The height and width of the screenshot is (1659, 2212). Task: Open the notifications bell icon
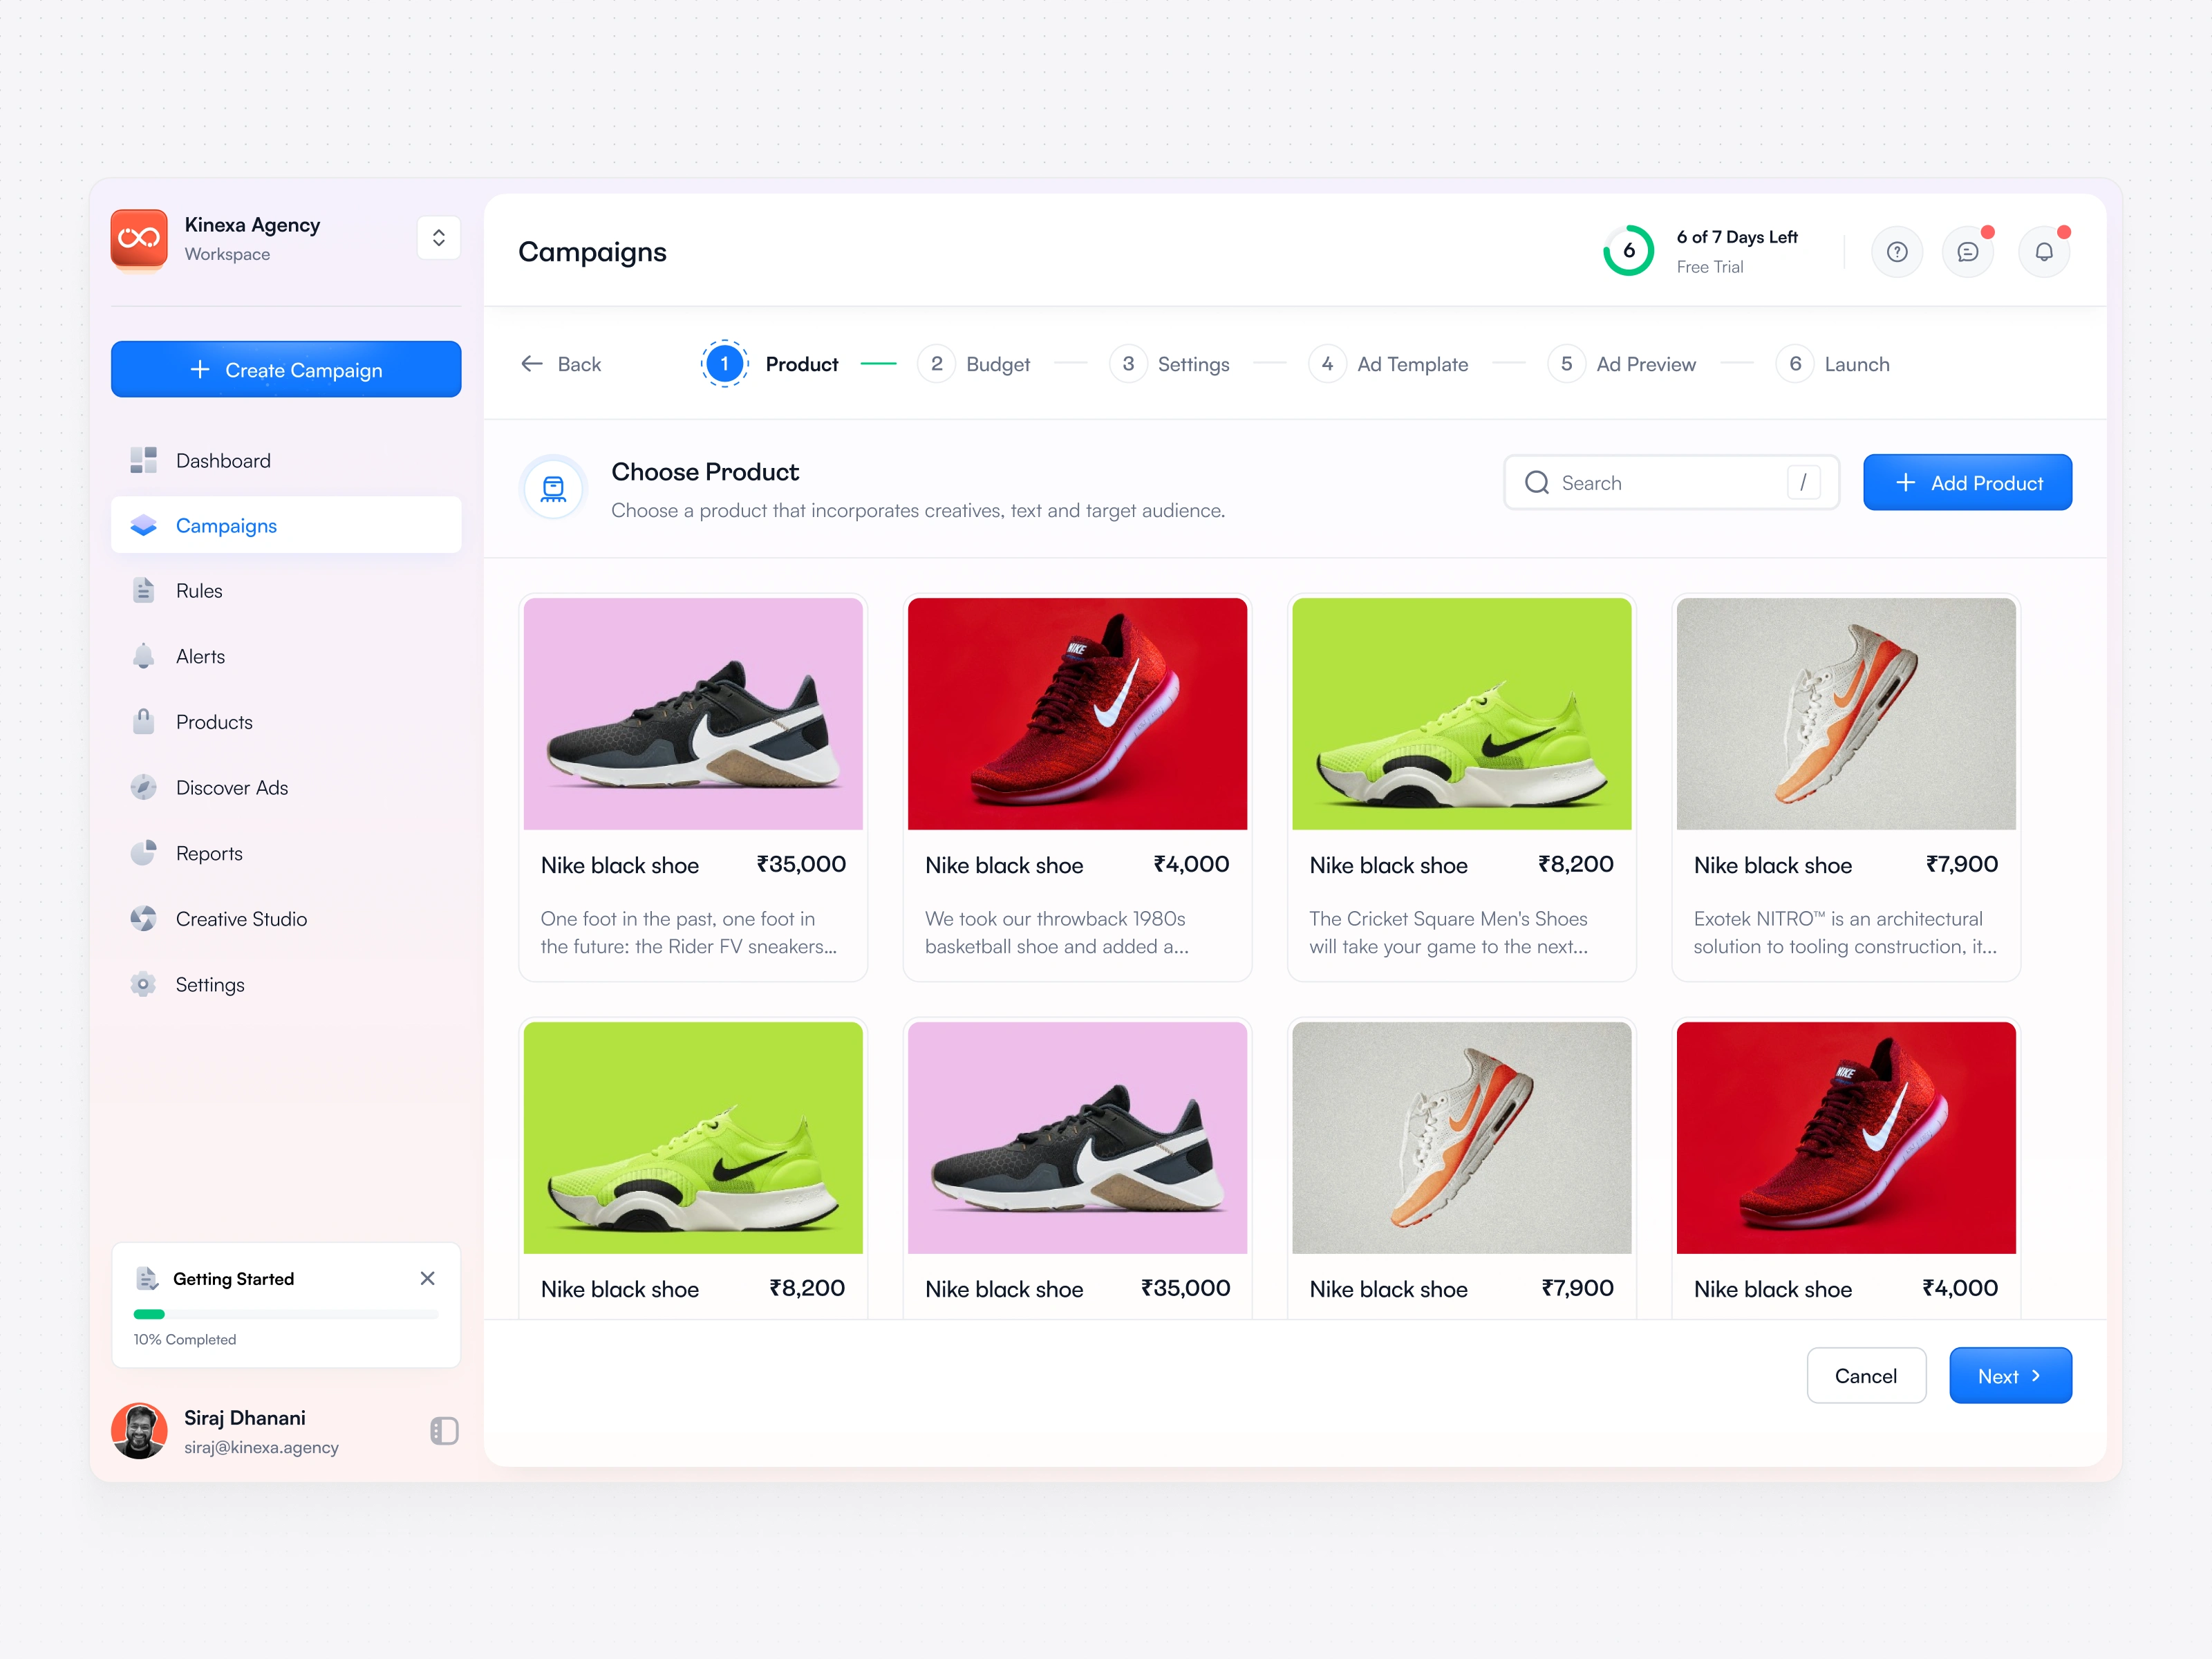[2043, 252]
